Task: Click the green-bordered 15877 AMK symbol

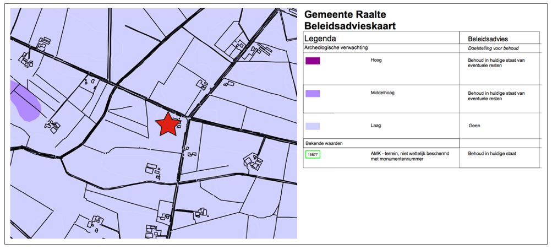Action: (313, 154)
